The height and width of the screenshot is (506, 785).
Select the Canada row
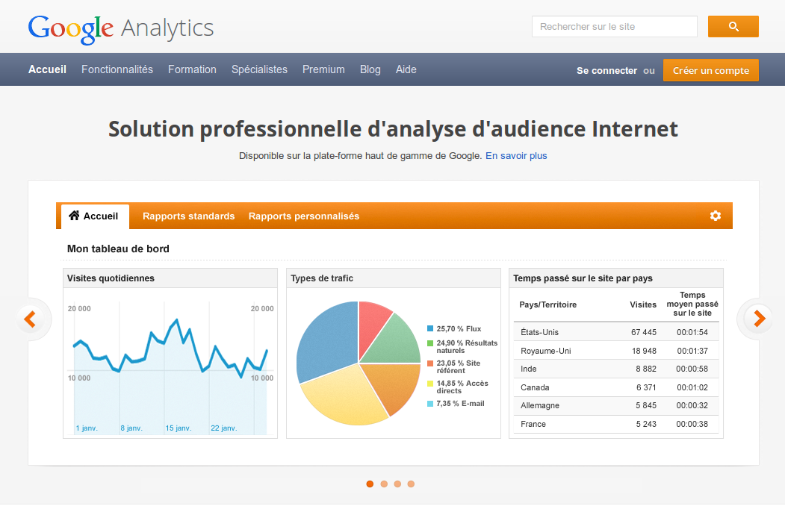point(616,387)
